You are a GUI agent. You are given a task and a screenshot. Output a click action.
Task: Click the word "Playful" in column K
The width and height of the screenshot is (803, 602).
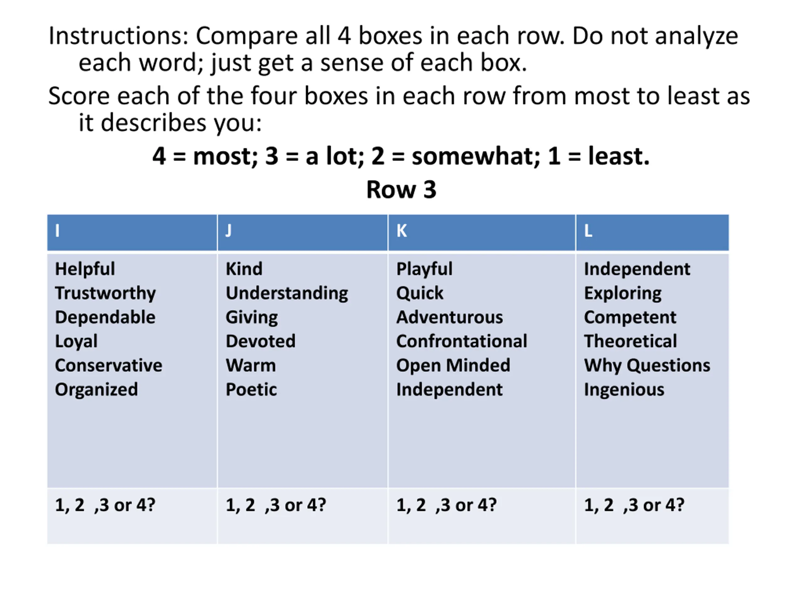click(424, 269)
